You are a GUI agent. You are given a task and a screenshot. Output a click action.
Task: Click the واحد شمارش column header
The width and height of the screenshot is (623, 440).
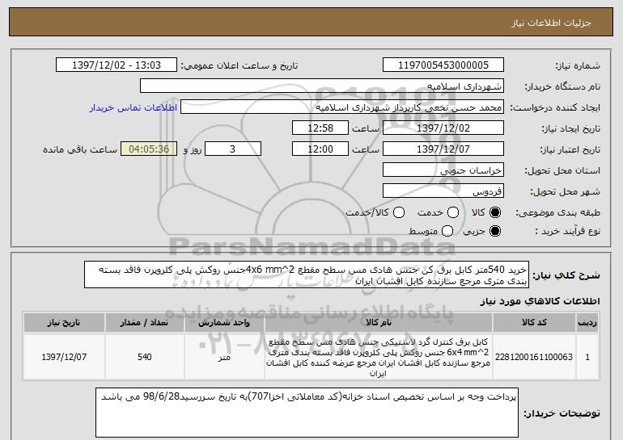click(x=224, y=323)
